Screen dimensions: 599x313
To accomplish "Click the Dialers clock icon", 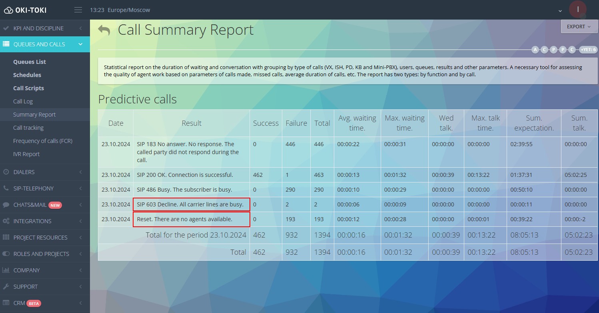I will coord(6,172).
